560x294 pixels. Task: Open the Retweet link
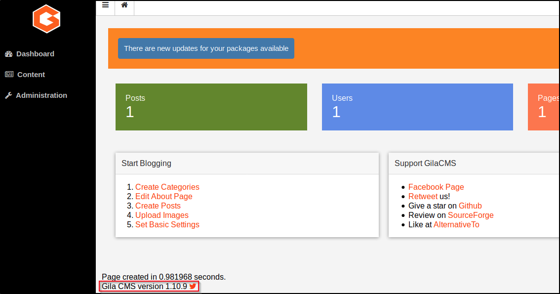tap(423, 196)
